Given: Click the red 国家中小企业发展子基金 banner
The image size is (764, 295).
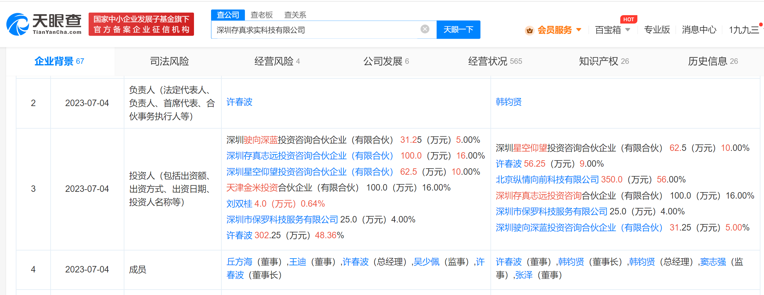Looking at the screenshot, I should tap(141, 24).
